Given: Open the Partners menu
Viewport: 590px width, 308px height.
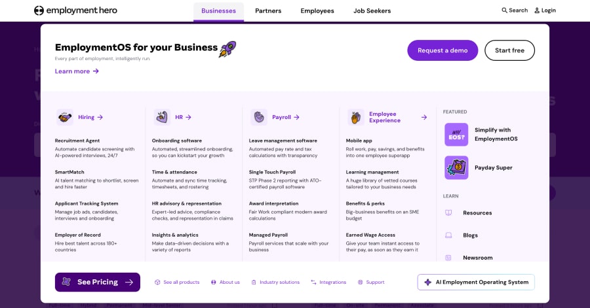Looking at the screenshot, I should (x=268, y=11).
